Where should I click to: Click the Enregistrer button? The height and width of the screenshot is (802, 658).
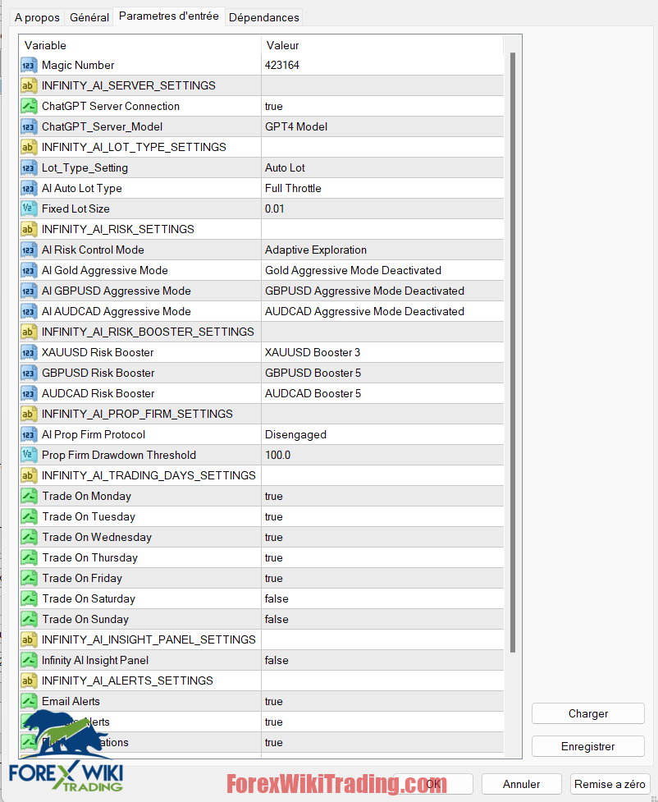click(x=588, y=746)
